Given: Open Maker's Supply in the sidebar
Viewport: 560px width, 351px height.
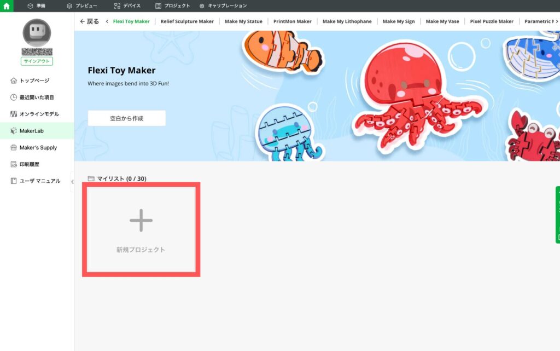Looking at the screenshot, I should [x=37, y=148].
